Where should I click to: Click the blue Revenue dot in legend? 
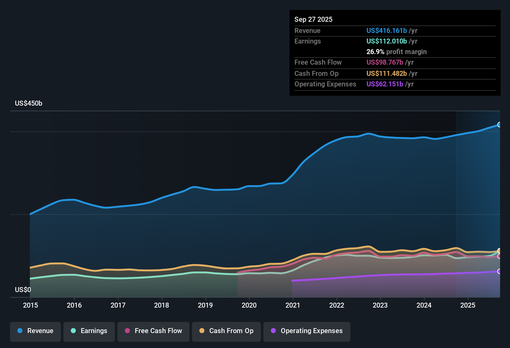[19, 331]
